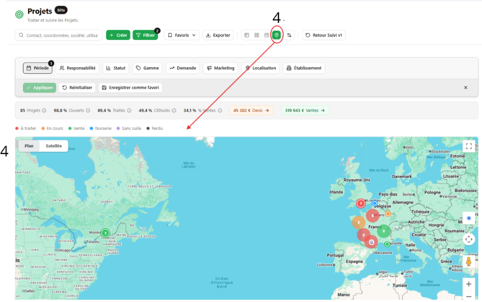Click Enregistrer comme favori button
482x302 pixels.
(x=130, y=88)
